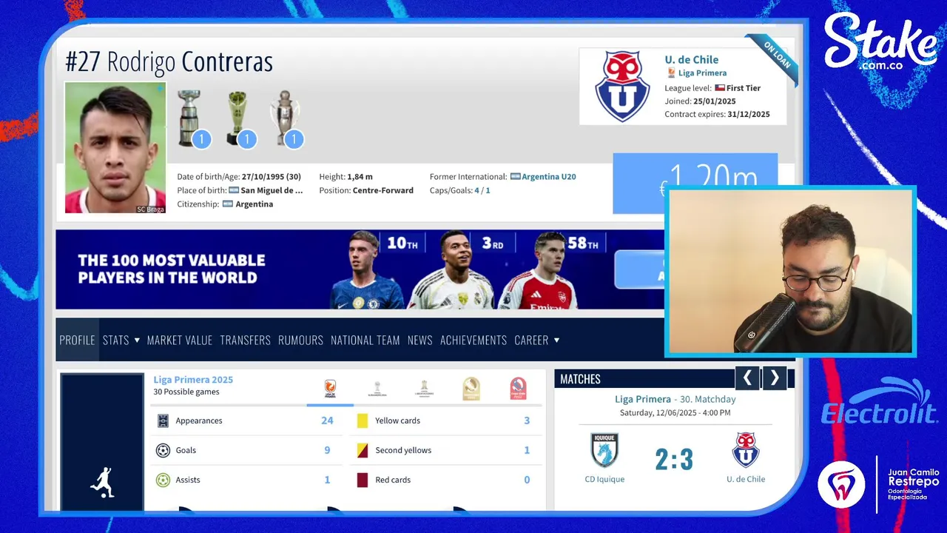This screenshot has width=947, height=533.
Task: Click the second yellow card icon
Action: pyautogui.click(x=363, y=450)
